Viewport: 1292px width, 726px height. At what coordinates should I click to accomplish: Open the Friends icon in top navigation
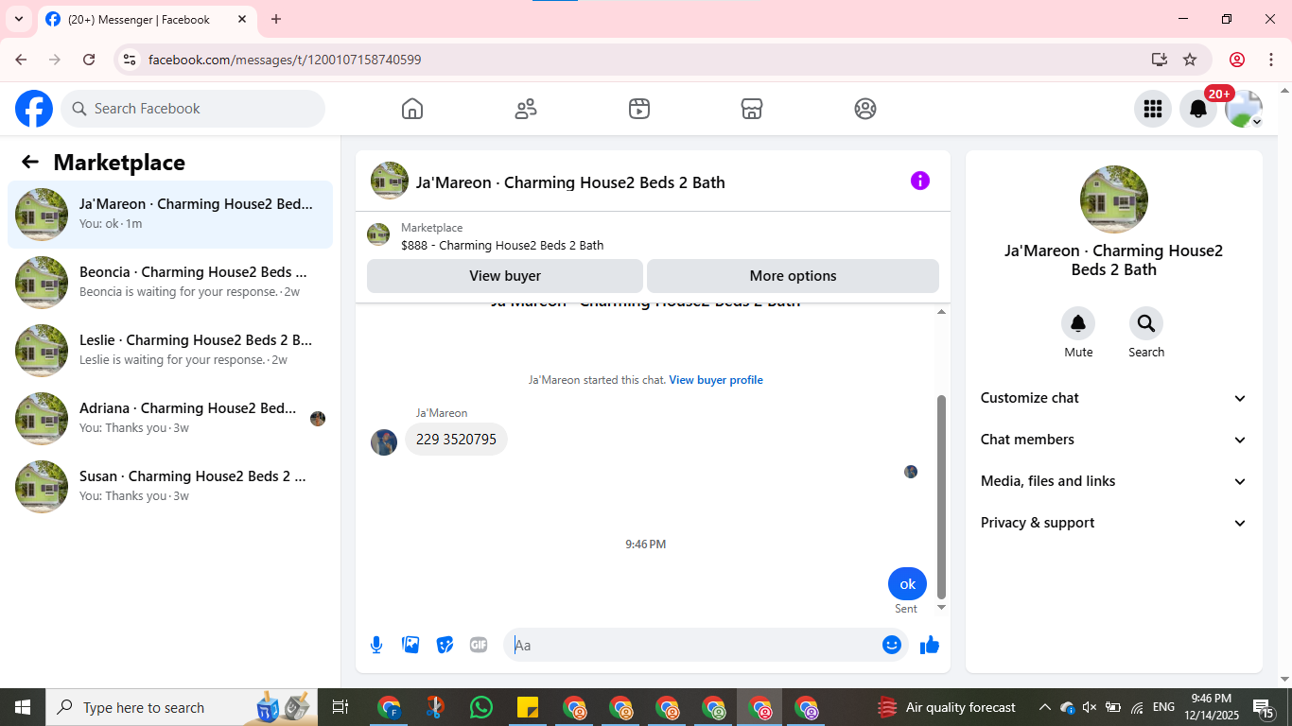tap(526, 109)
